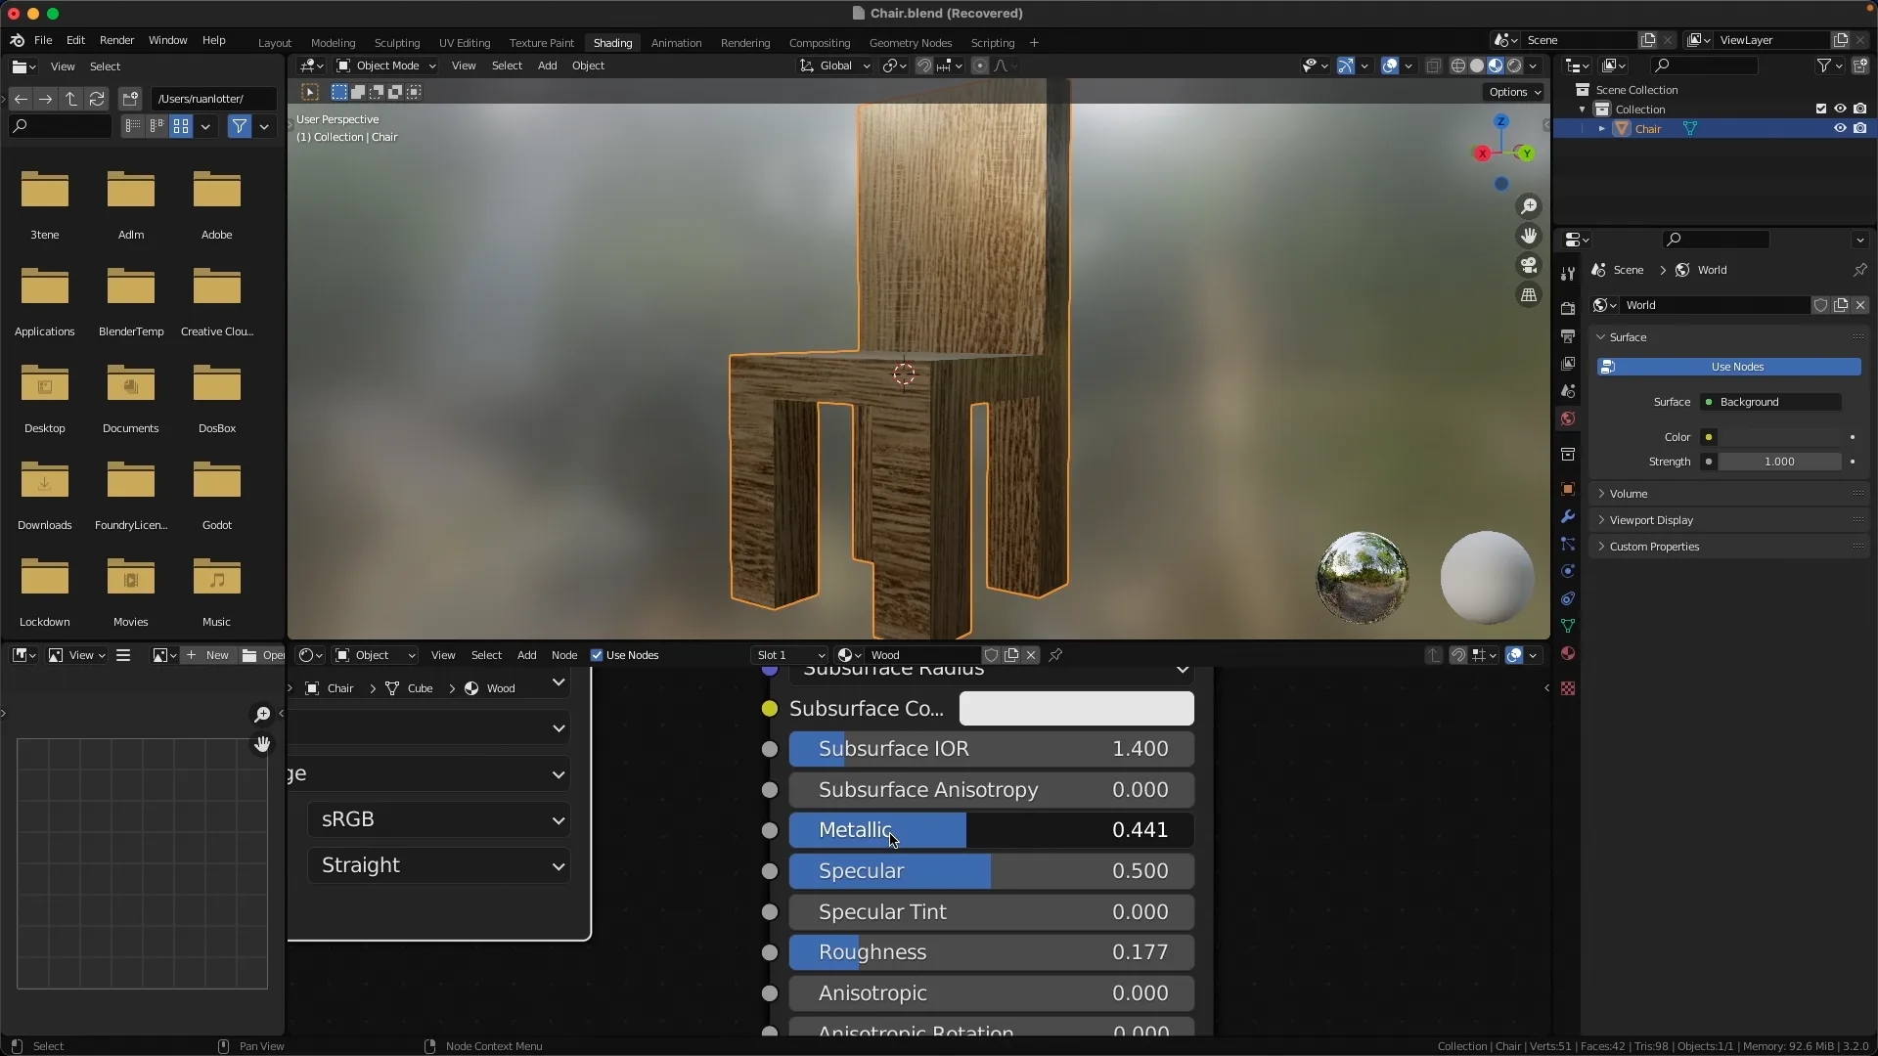
Task: Toggle the Use Nodes checkbox
Action: click(x=597, y=655)
